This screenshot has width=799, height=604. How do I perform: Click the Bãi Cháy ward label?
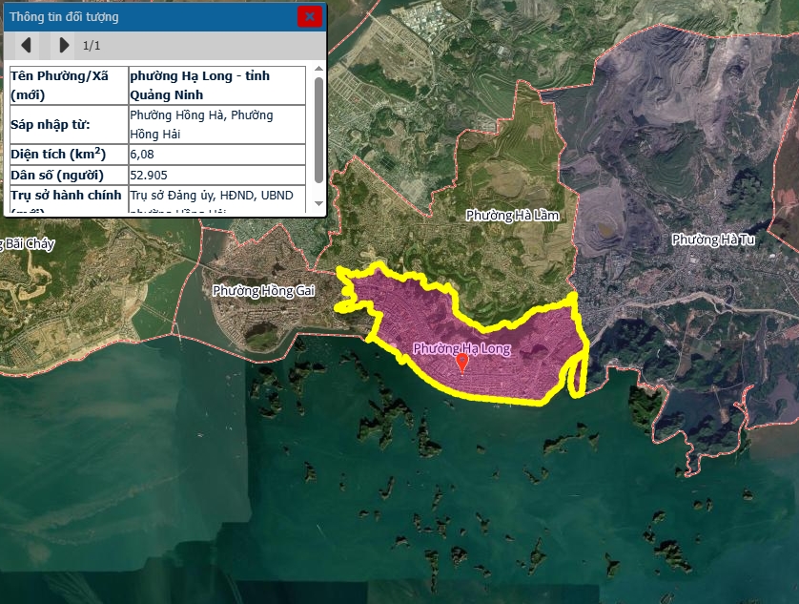[29, 244]
